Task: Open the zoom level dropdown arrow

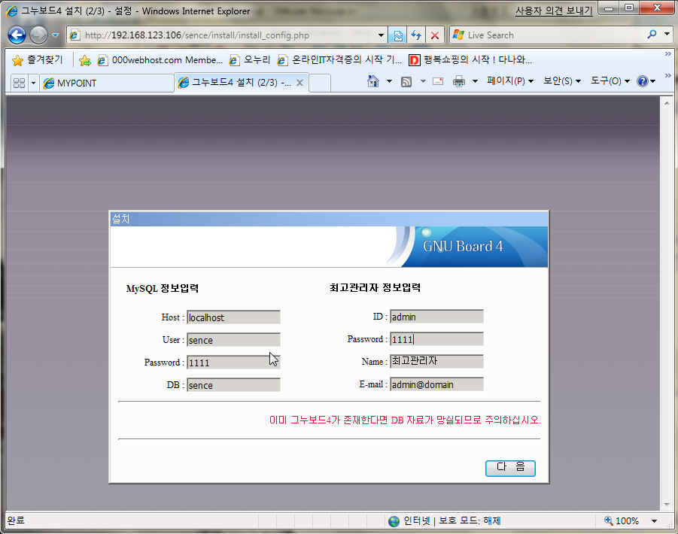Action: [x=654, y=521]
